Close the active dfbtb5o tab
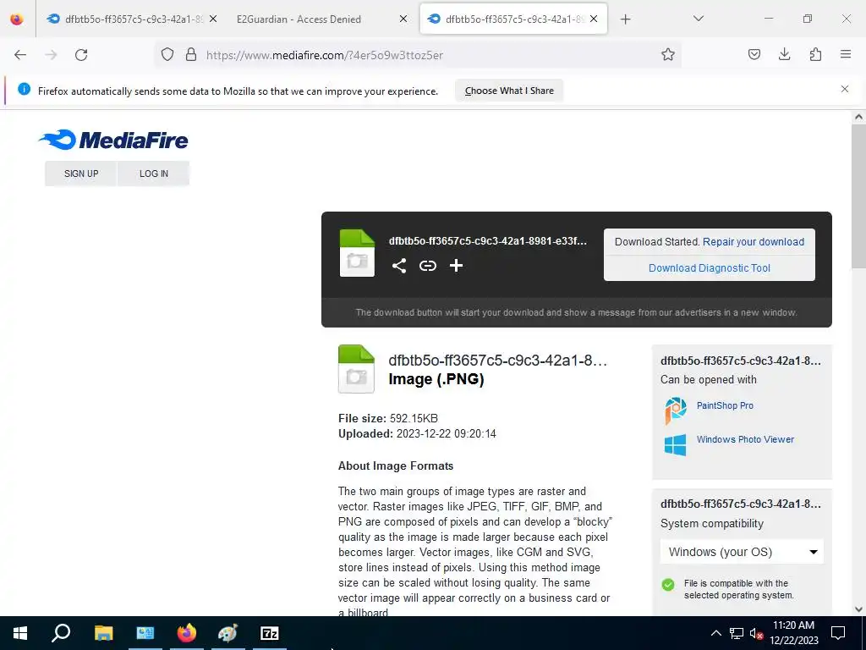Screen dimensions: 866x650 tap(594, 19)
